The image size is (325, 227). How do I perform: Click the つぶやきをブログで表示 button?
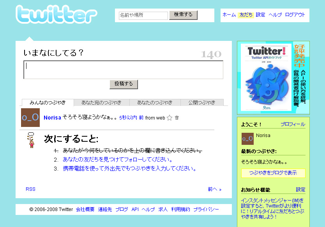click(x=273, y=173)
